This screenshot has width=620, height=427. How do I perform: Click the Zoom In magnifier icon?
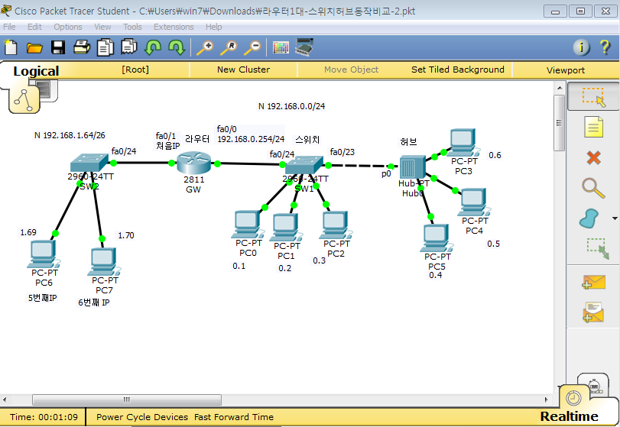[x=205, y=47]
